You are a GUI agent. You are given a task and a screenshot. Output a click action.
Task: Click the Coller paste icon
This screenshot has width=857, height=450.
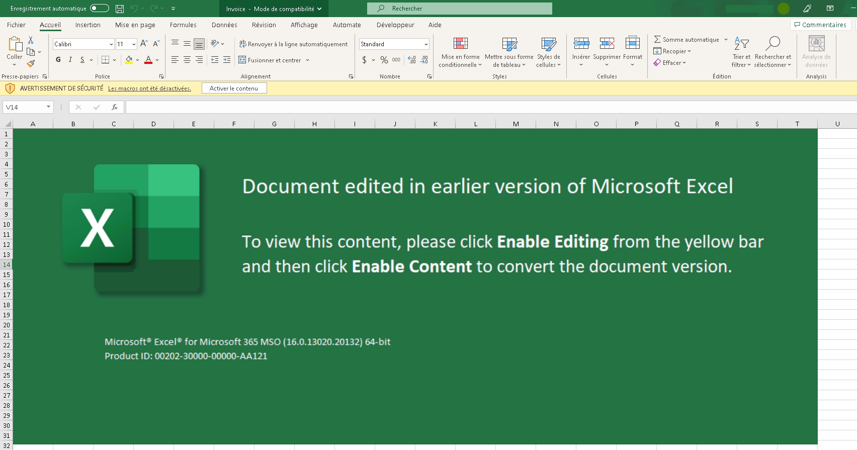pyautogui.click(x=15, y=44)
